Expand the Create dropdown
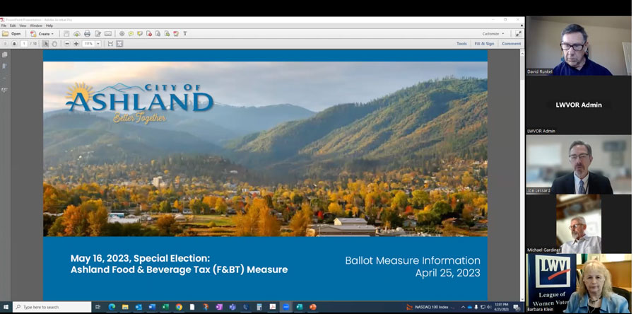Screen dimensions: 636x314 pos(42,34)
